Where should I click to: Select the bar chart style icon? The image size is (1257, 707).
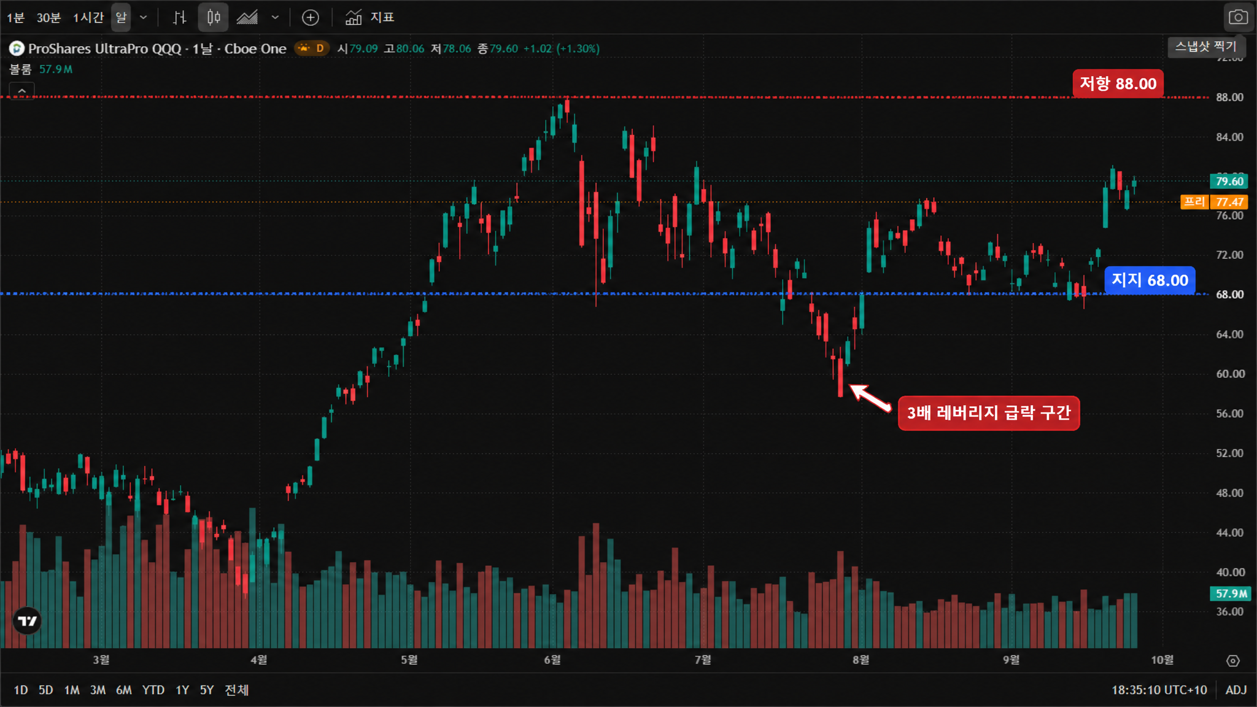tap(179, 18)
